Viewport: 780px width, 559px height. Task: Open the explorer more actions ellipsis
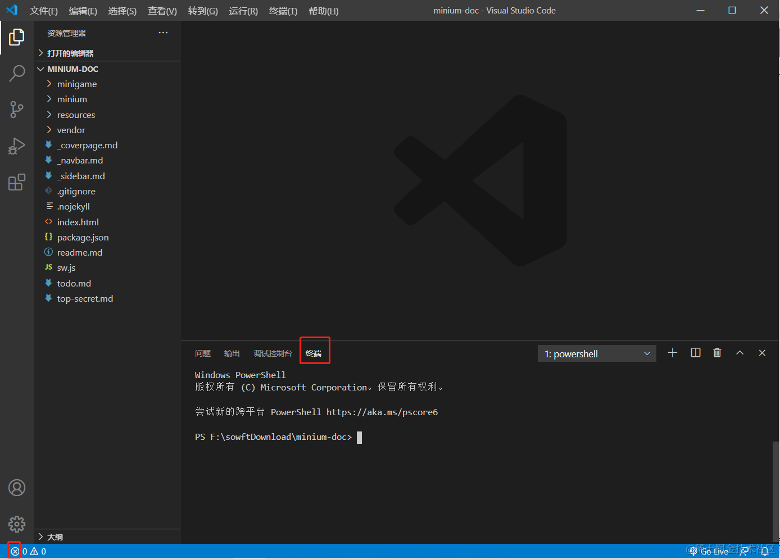(163, 33)
